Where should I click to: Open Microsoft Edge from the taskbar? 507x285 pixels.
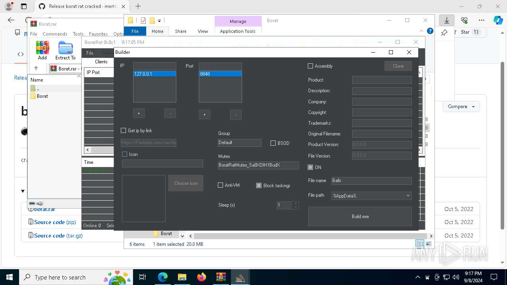tap(163, 277)
